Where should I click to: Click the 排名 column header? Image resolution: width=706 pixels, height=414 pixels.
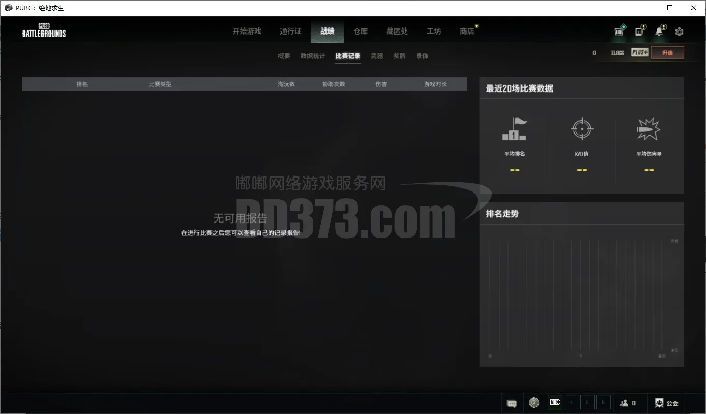[x=82, y=84]
